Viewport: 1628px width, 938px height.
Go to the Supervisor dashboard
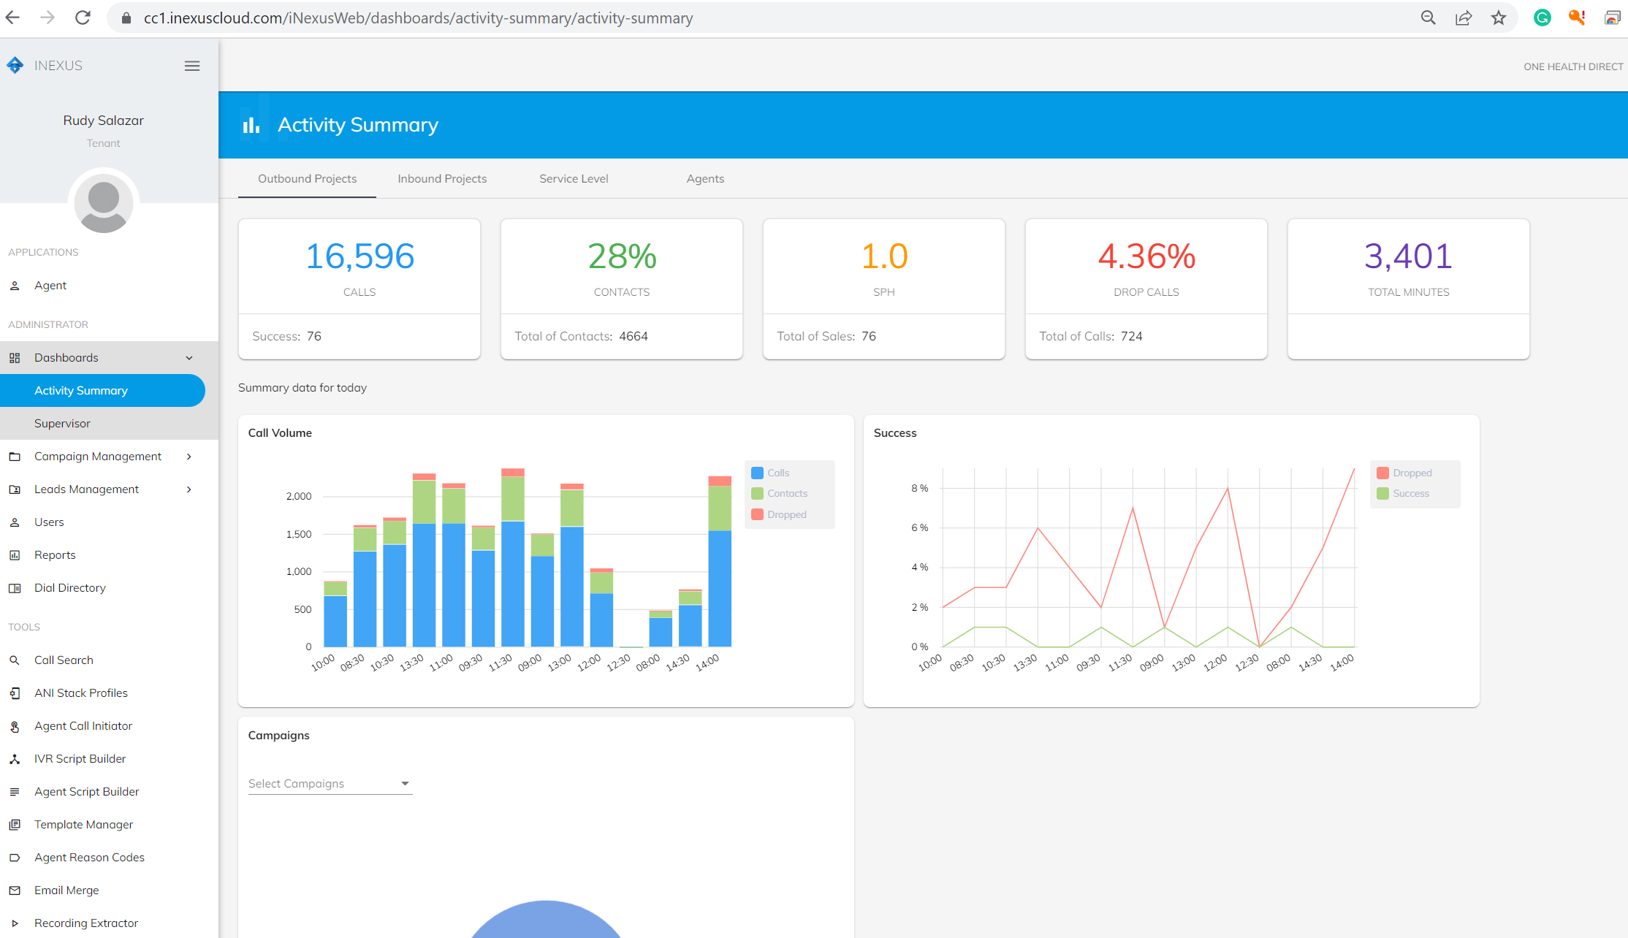pos(62,423)
